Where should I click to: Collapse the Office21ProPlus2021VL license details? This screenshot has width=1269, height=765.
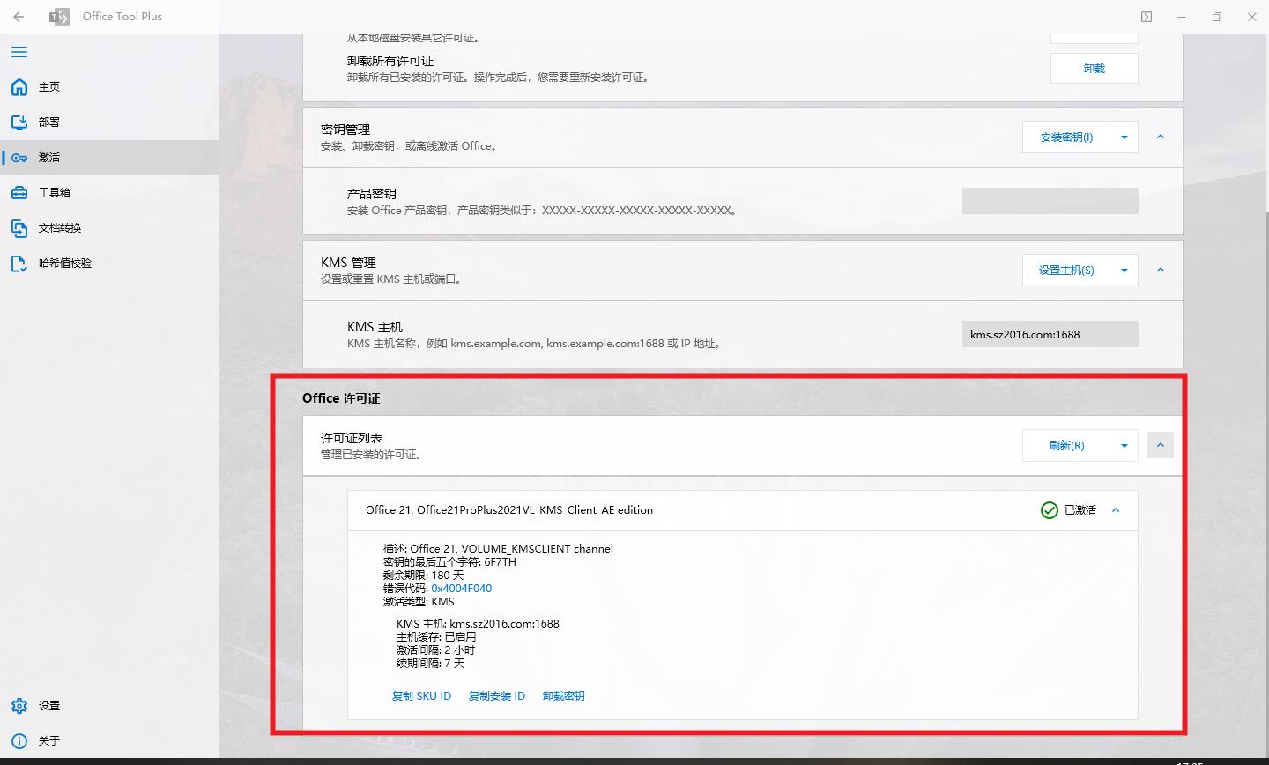pos(1116,509)
